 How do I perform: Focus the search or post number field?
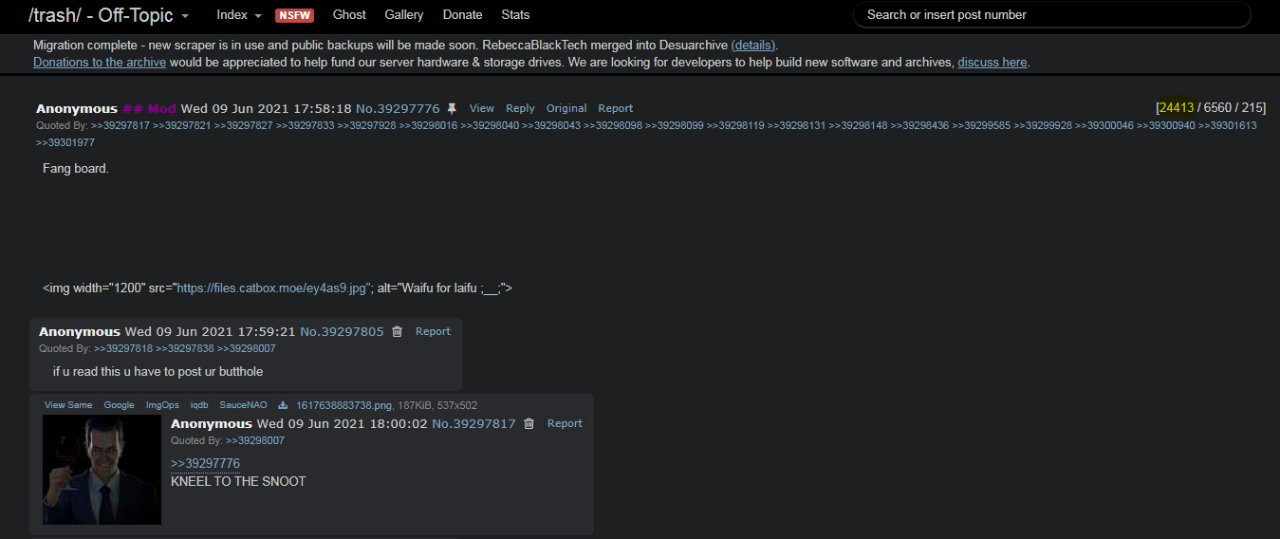tap(1052, 15)
